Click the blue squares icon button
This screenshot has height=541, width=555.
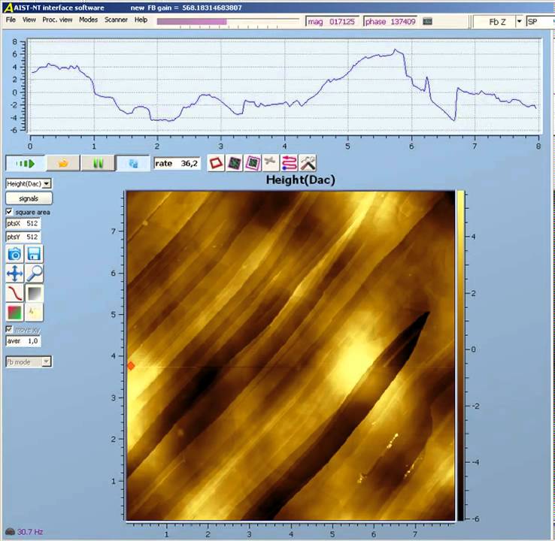pyautogui.click(x=133, y=163)
